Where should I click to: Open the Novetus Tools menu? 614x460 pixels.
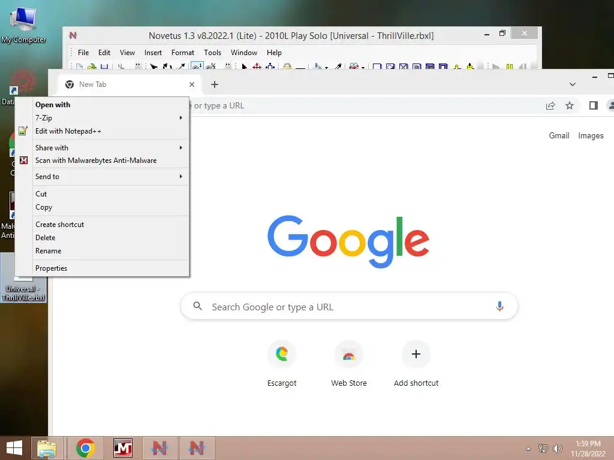click(212, 53)
